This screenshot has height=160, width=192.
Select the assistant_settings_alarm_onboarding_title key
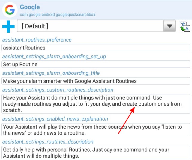tap(51, 73)
